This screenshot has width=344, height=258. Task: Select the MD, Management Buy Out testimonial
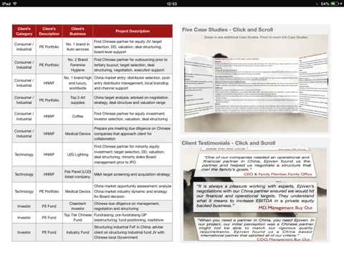click(255, 197)
